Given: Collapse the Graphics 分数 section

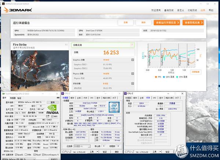Looking at the screenshot, I should (x=132, y=60).
